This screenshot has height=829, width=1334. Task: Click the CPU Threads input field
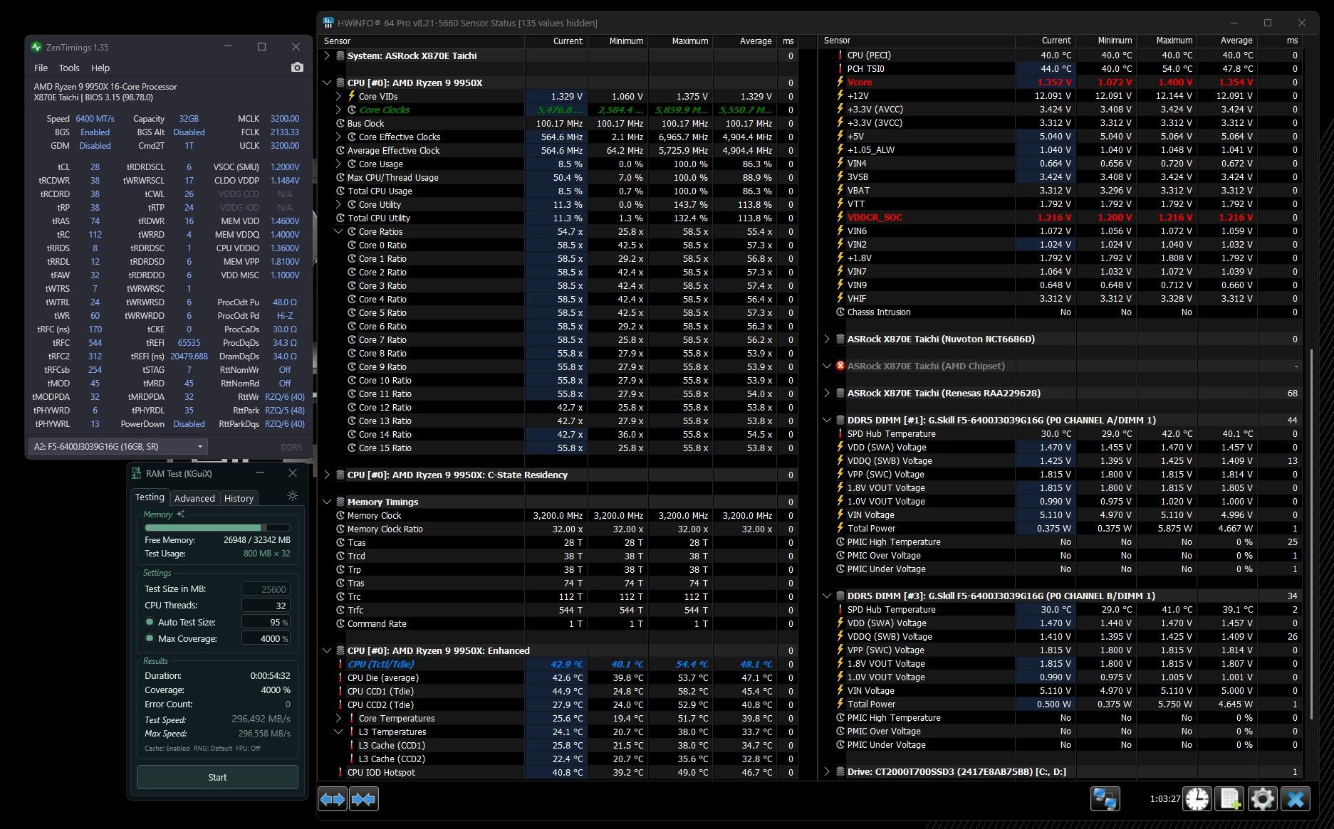pyautogui.click(x=266, y=606)
